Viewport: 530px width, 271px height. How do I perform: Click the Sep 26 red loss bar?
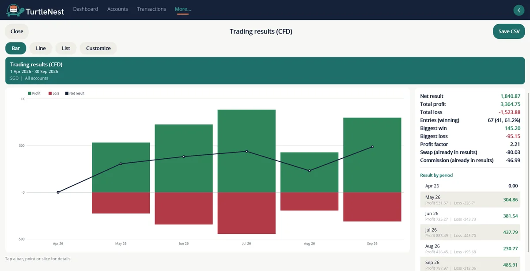click(372, 207)
